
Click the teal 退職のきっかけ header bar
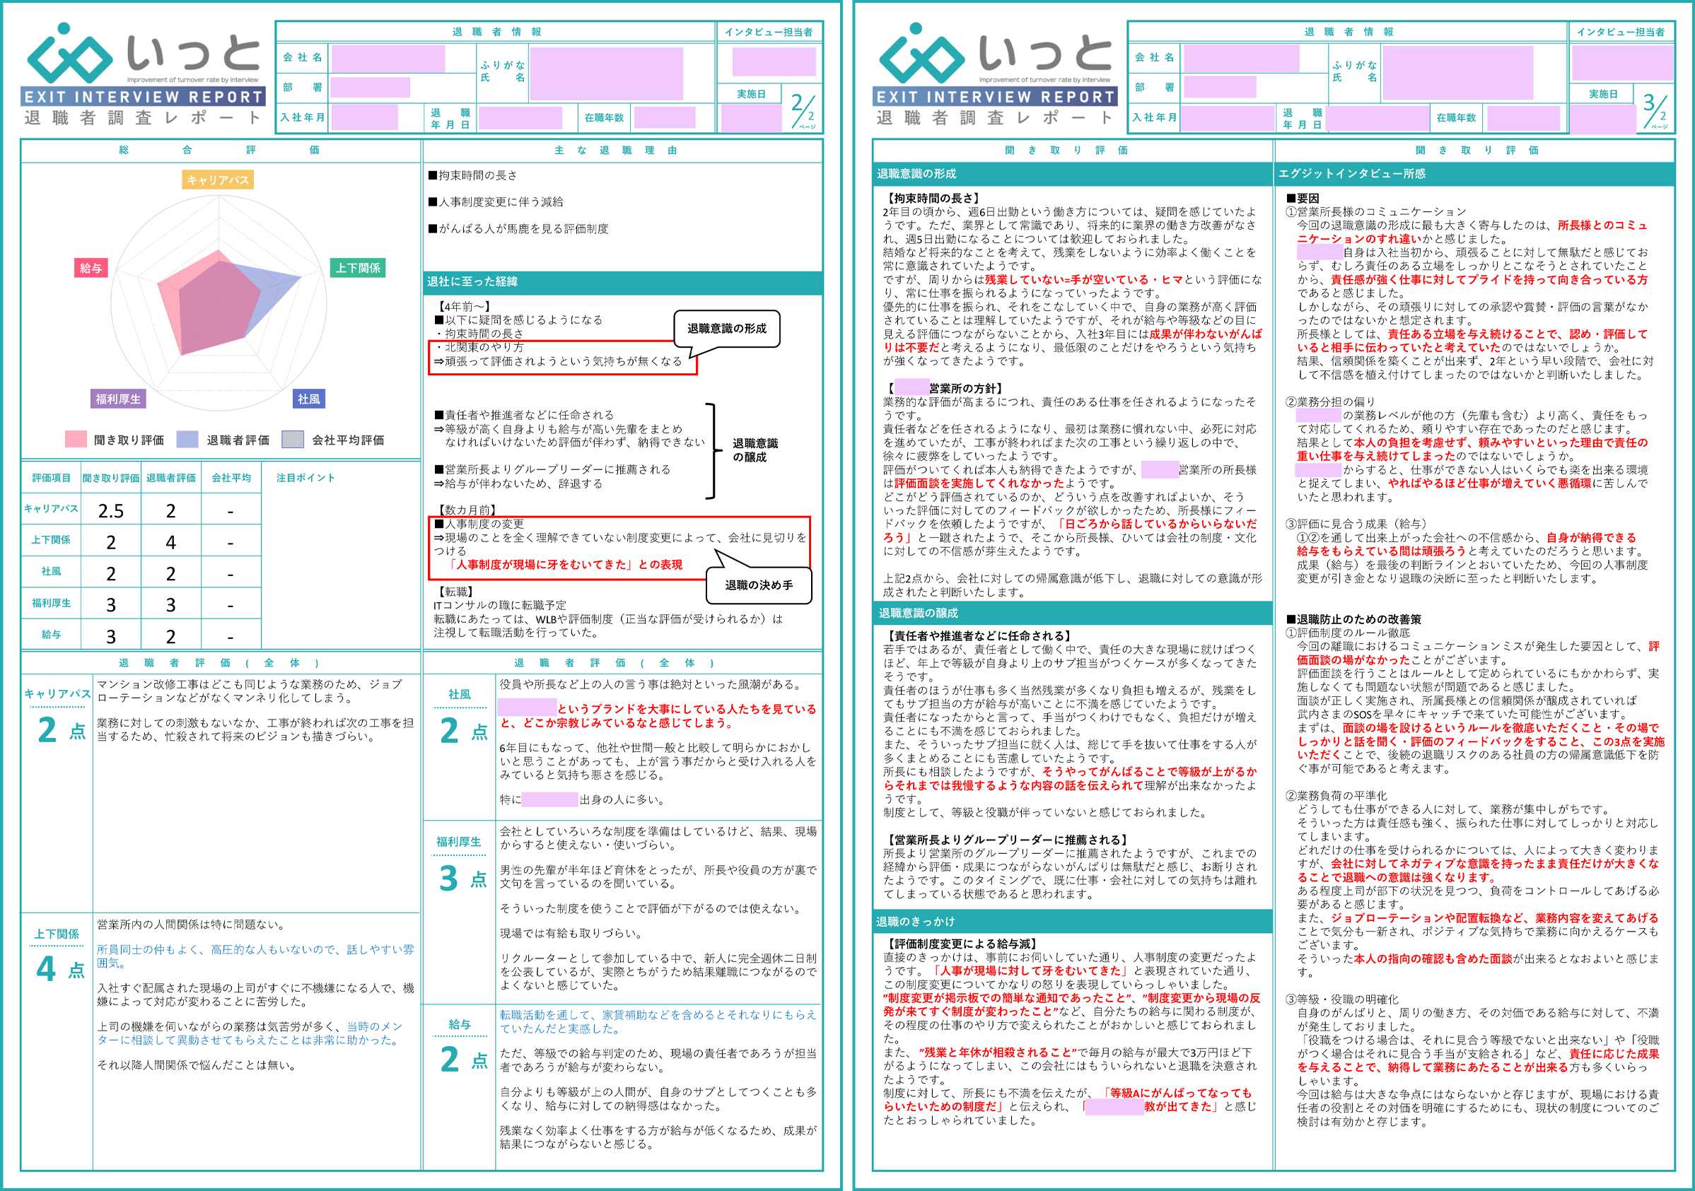[x=1073, y=922]
